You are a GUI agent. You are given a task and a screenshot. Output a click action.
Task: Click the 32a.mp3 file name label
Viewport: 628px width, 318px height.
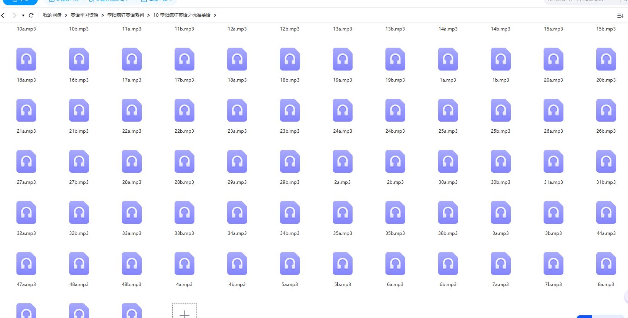pyautogui.click(x=26, y=233)
